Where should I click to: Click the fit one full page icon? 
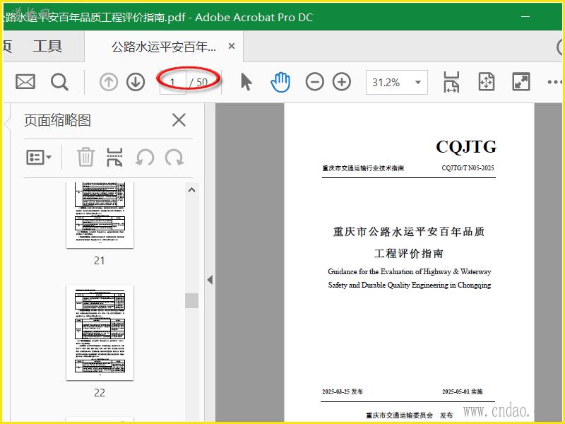[x=487, y=82]
